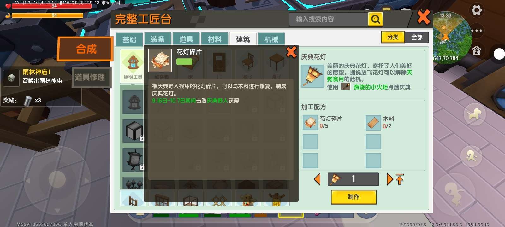The height and width of the screenshot is (227, 505).
Task: Click the yellow search magnifier icon
Action: pos(375,19)
